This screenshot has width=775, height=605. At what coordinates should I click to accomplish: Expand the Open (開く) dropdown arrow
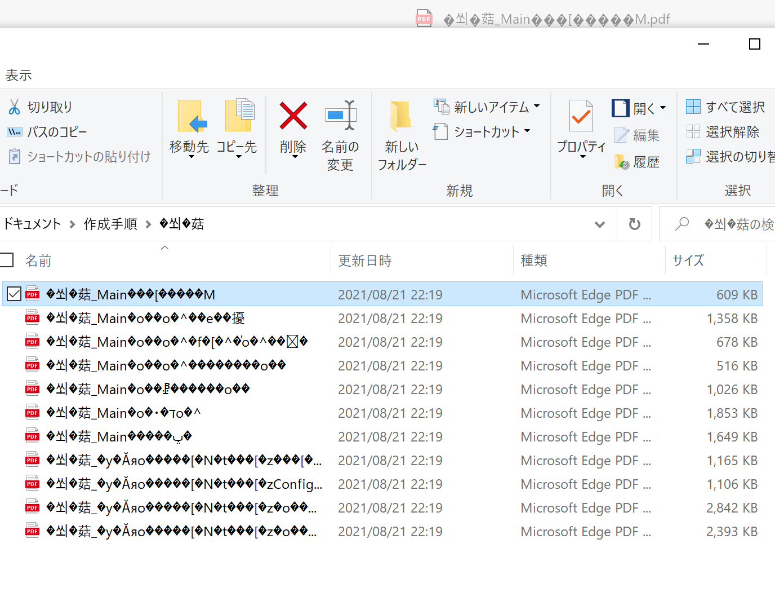click(x=663, y=108)
